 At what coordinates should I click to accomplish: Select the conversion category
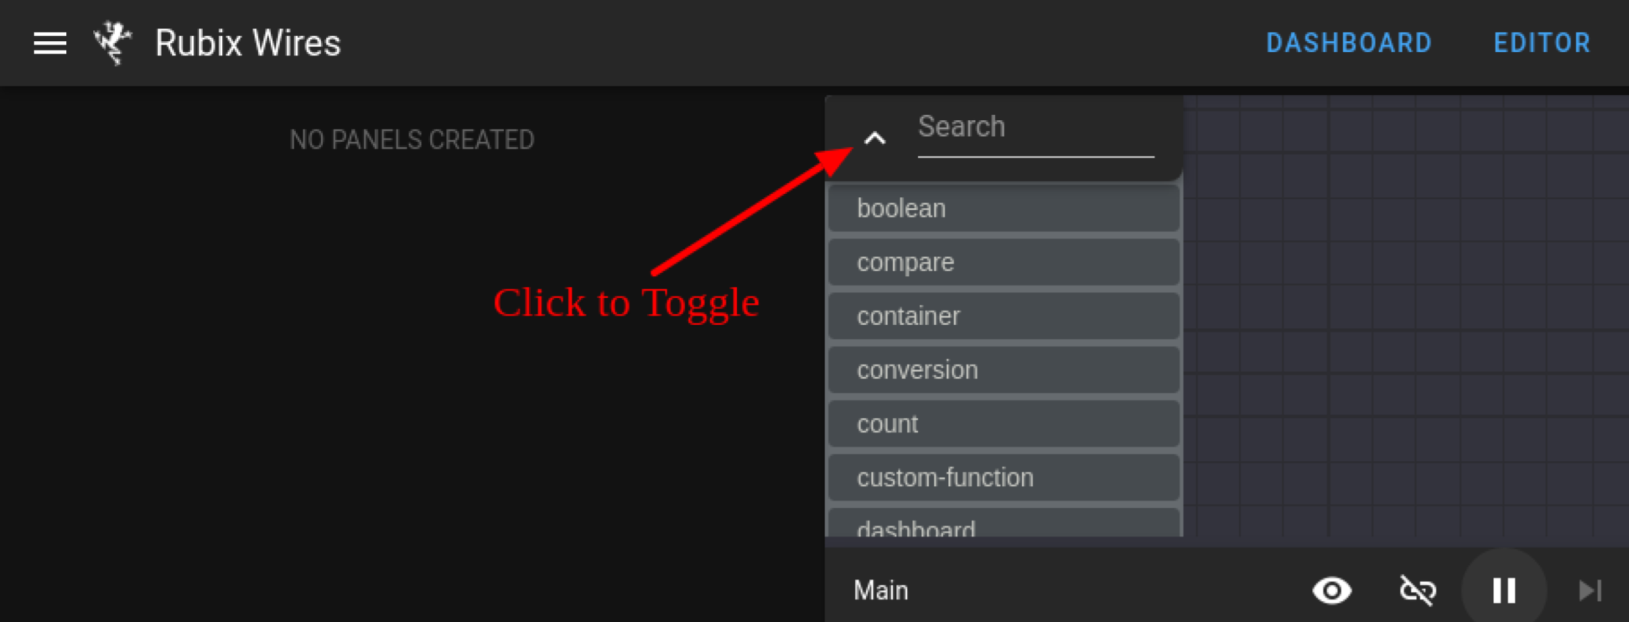tap(1004, 370)
